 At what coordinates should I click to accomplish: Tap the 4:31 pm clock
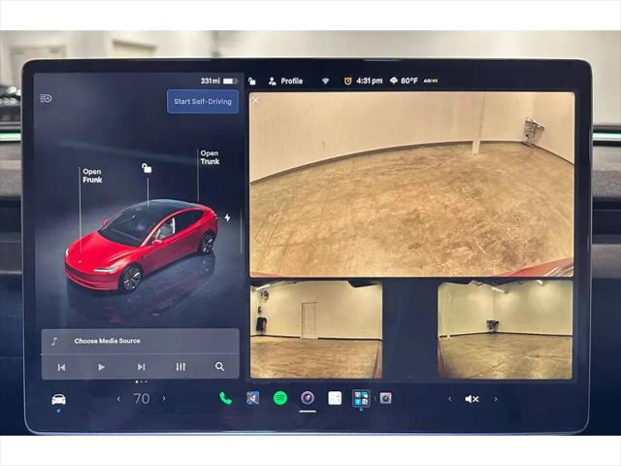369,81
